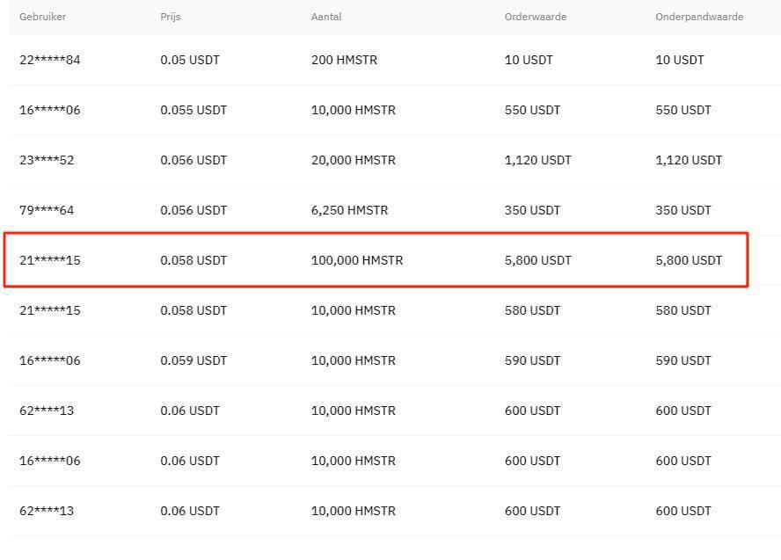
Task: Click the 6,250 HMSTR amount cell
Action: pos(349,210)
